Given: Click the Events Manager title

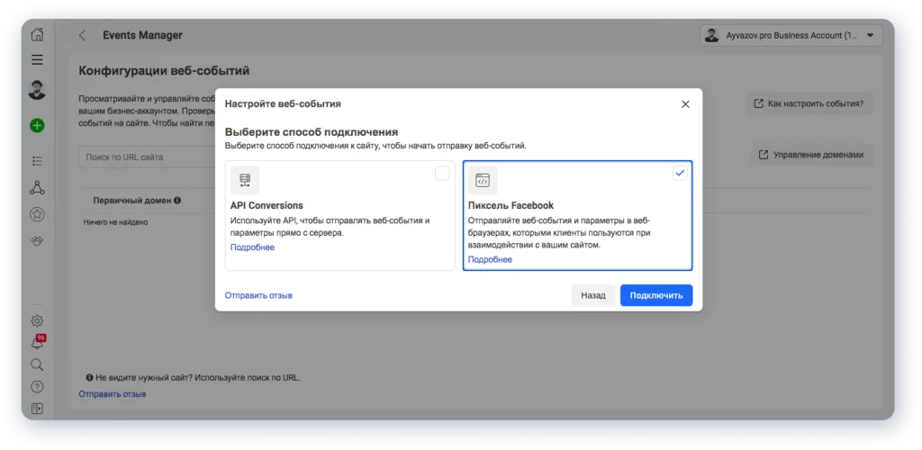Looking at the screenshot, I should click(x=143, y=35).
